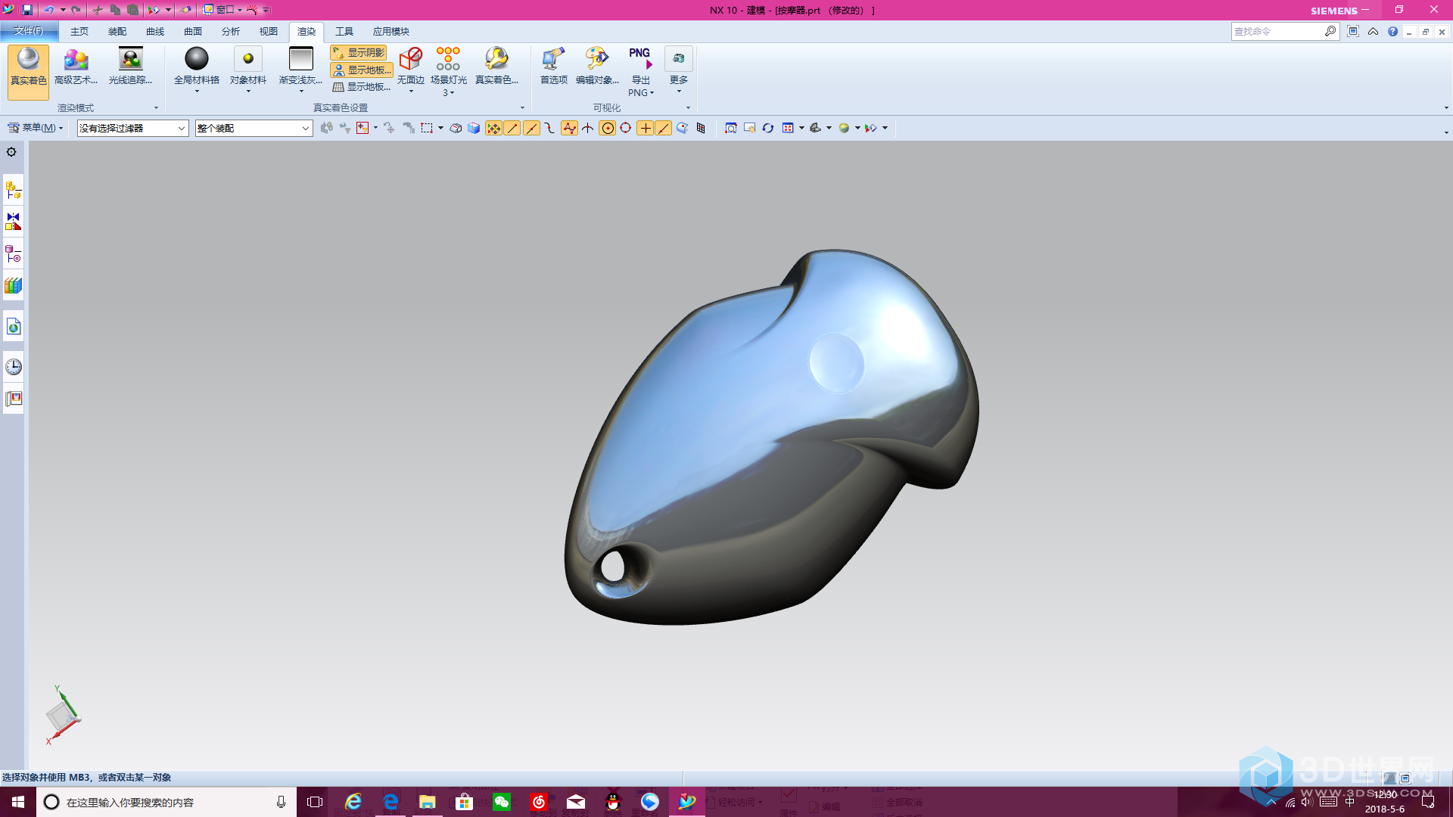This screenshot has height=817, width=1453.
Task: Open Roles palette icon in resource bar
Action: [x=14, y=399]
